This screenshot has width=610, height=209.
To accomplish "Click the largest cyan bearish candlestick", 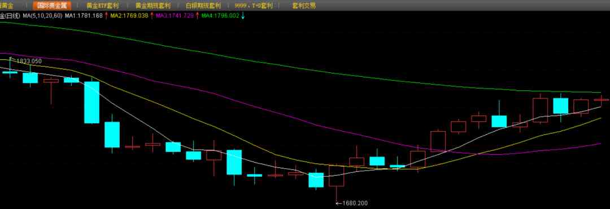I will [92, 102].
